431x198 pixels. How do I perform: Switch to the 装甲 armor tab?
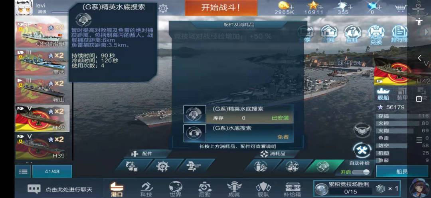pos(402,94)
